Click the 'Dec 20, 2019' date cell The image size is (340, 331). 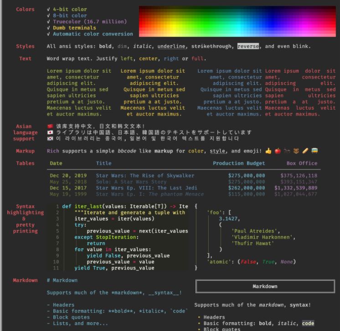pos(68,175)
